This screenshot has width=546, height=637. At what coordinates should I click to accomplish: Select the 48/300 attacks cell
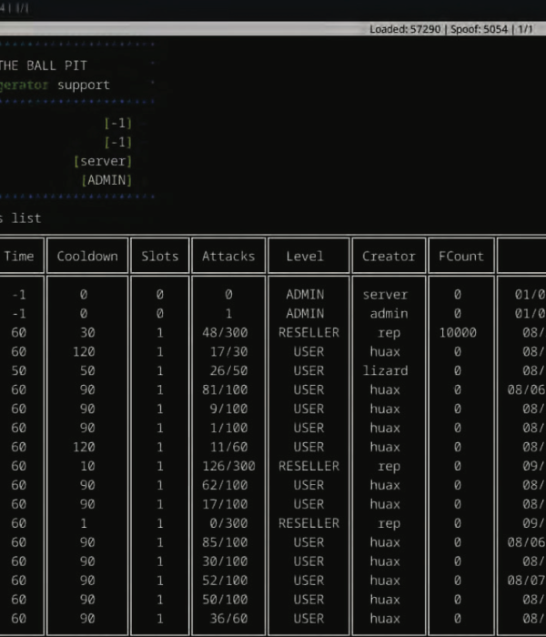point(228,333)
